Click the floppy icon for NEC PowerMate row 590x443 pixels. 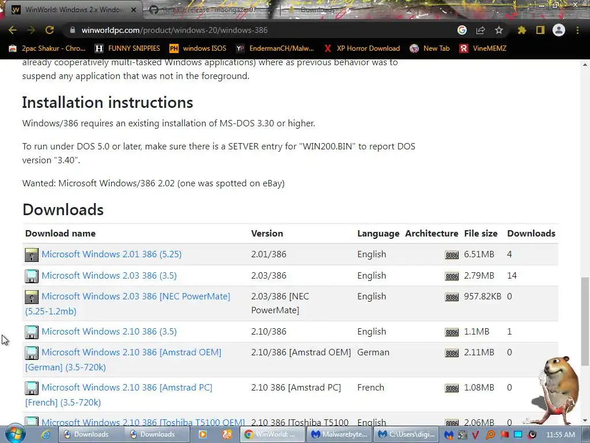coord(32,297)
